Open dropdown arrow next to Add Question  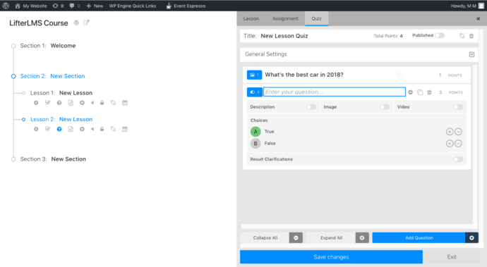(471, 238)
